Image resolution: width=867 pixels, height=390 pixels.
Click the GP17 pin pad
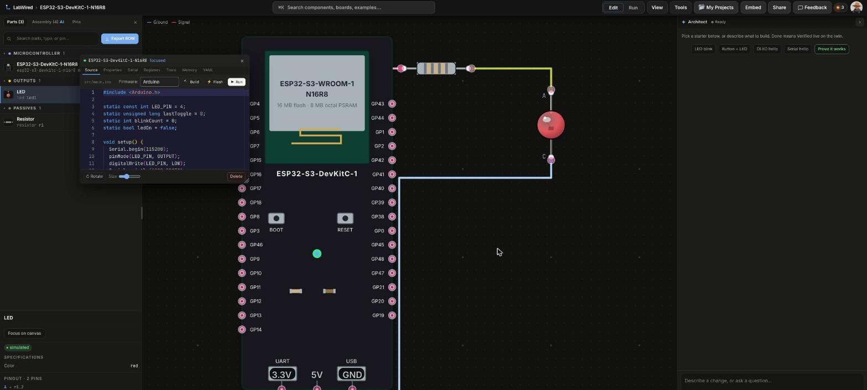242,188
